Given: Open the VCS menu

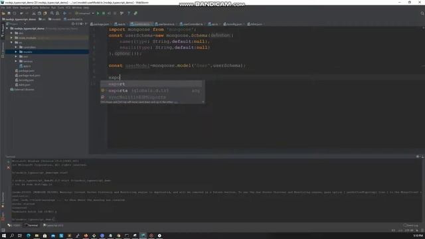Looking at the screenshot, I should pyautogui.click(x=68, y=7).
